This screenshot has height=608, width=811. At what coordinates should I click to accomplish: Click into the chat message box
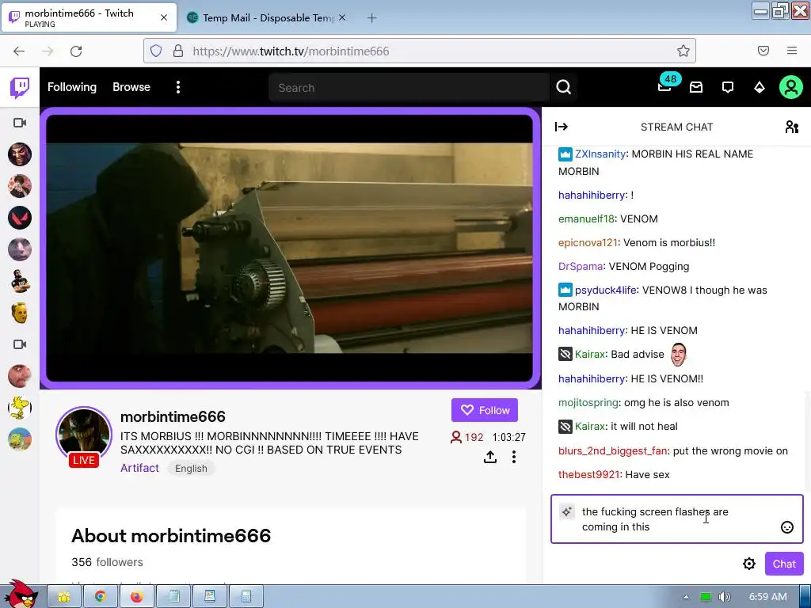677,519
